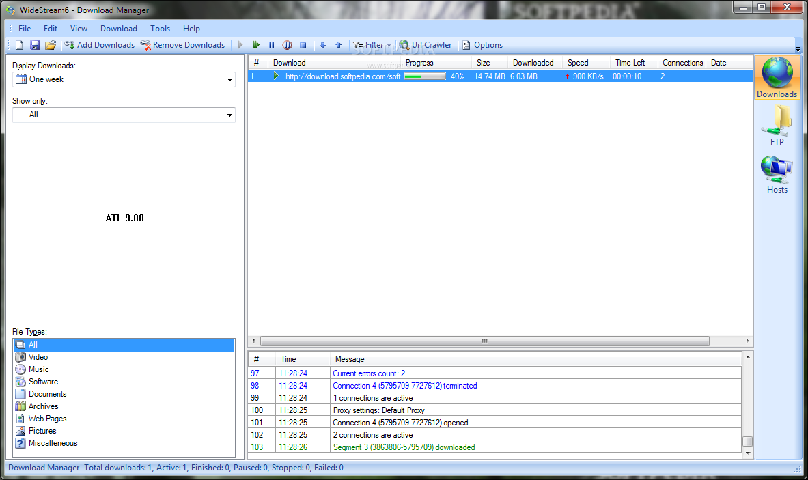Switch to the Hosts panel

pyautogui.click(x=777, y=173)
